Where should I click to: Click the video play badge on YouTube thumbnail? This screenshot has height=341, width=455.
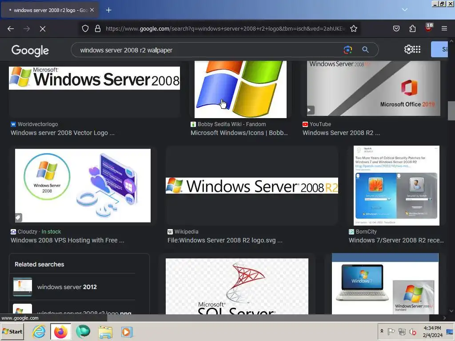point(310,110)
